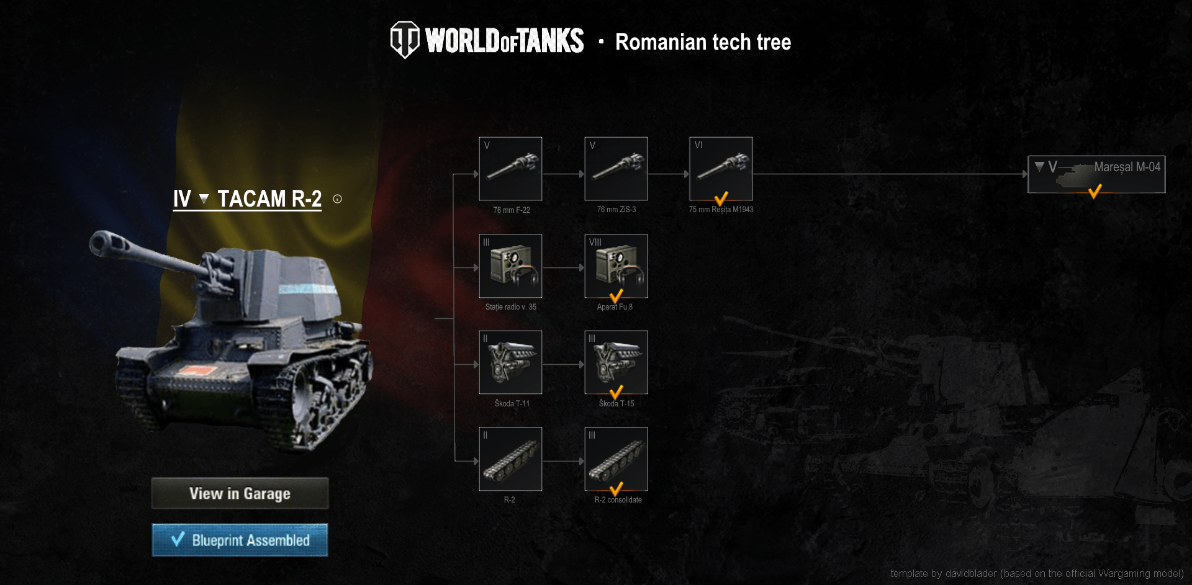Viewport: 1192px width, 585px height.
Task: Select the Stație radio v. 35 module
Action: [510, 266]
